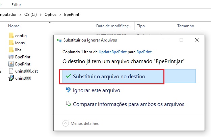Click the libs folder icon
The width and height of the screenshot is (211, 137).
[11, 50]
